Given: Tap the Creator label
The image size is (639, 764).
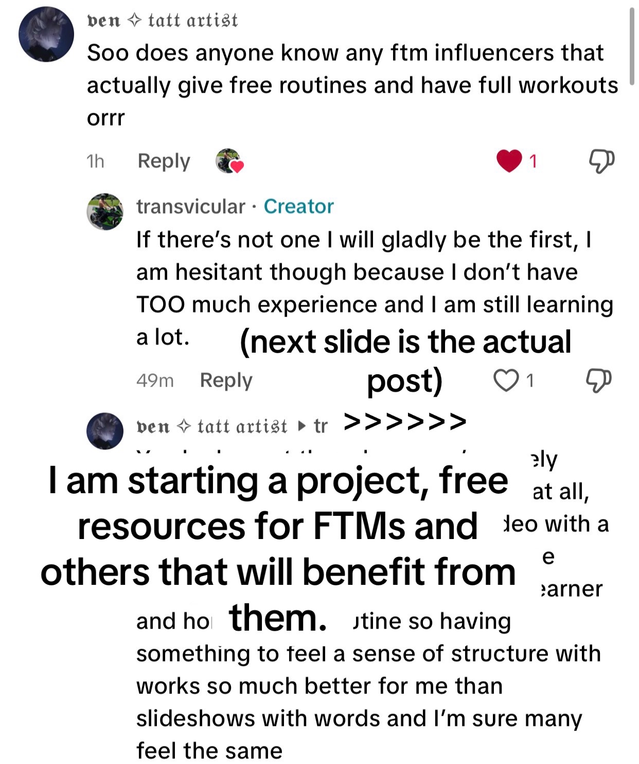Looking at the screenshot, I should click(298, 206).
